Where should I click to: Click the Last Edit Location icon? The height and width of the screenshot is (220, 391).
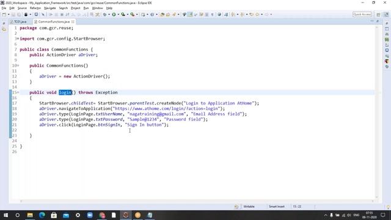pyautogui.click(x=251, y=15)
